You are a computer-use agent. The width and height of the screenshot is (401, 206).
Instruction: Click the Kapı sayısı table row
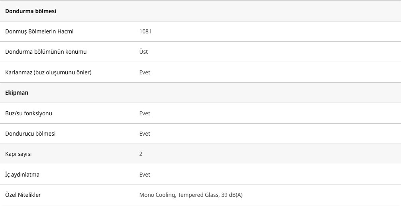[x=259, y=154]
